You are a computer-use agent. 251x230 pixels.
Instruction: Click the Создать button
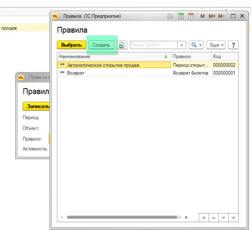[101, 45]
